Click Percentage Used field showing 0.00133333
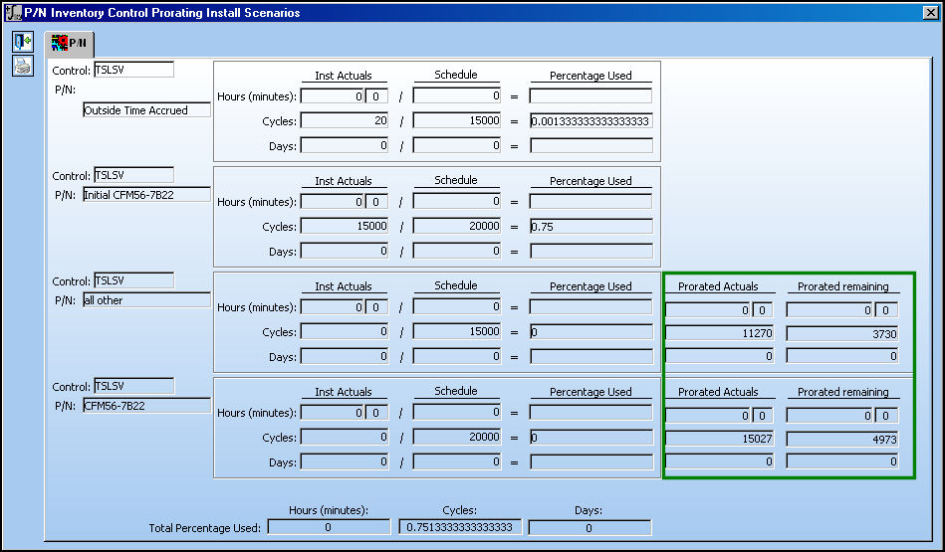 (591, 121)
